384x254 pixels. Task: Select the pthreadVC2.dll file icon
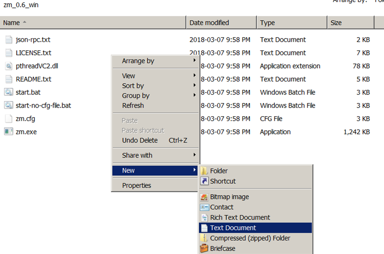tap(8, 66)
